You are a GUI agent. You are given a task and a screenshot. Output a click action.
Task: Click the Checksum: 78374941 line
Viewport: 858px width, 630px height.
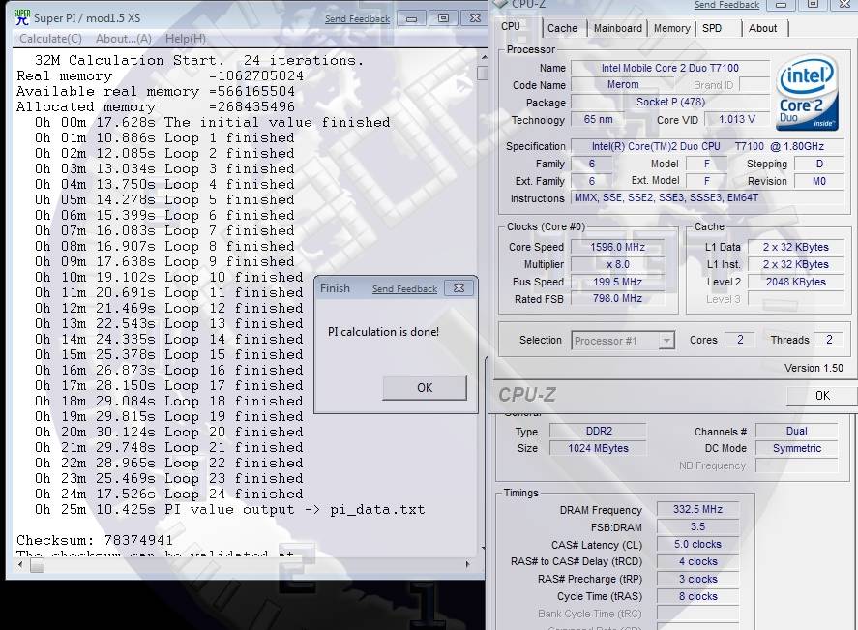point(95,540)
